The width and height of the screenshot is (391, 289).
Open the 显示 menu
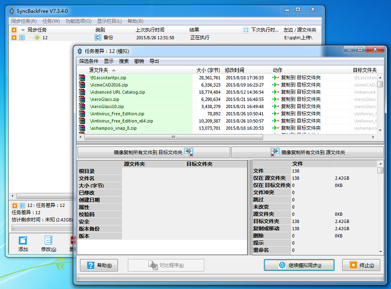pyautogui.click(x=109, y=61)
